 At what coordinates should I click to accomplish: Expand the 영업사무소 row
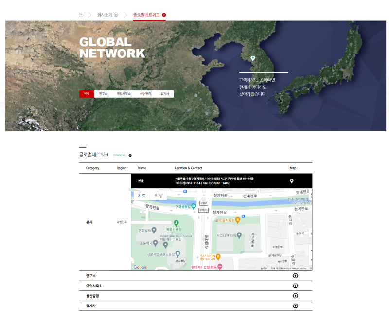pyautogui.click(x=295, y=286)
